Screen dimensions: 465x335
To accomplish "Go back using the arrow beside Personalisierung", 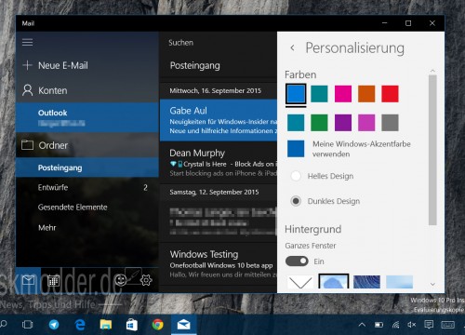I will (x=292, y=47).
